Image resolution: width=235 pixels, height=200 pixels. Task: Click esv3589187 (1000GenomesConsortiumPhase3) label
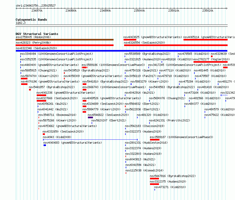(181, 137)
